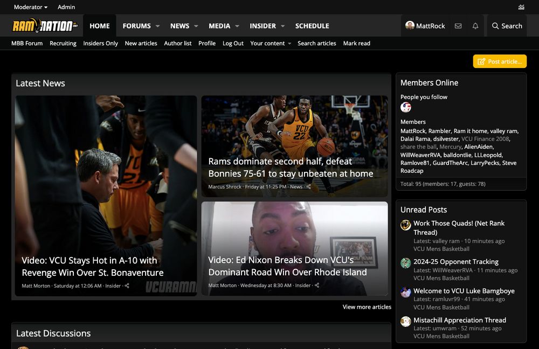
Task: Open the Rams dominate second half article thumbnail
Action: [295, 146]
